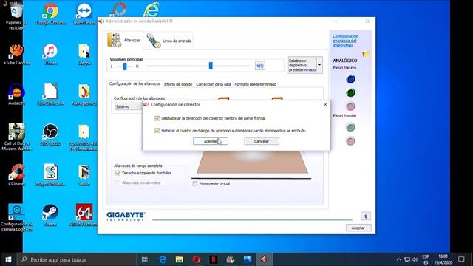The height and width of the screenshot is (266, 473).
Task: Open TeamViewer desktop icon
Action: pyautogui.click(x=84, y=14)
